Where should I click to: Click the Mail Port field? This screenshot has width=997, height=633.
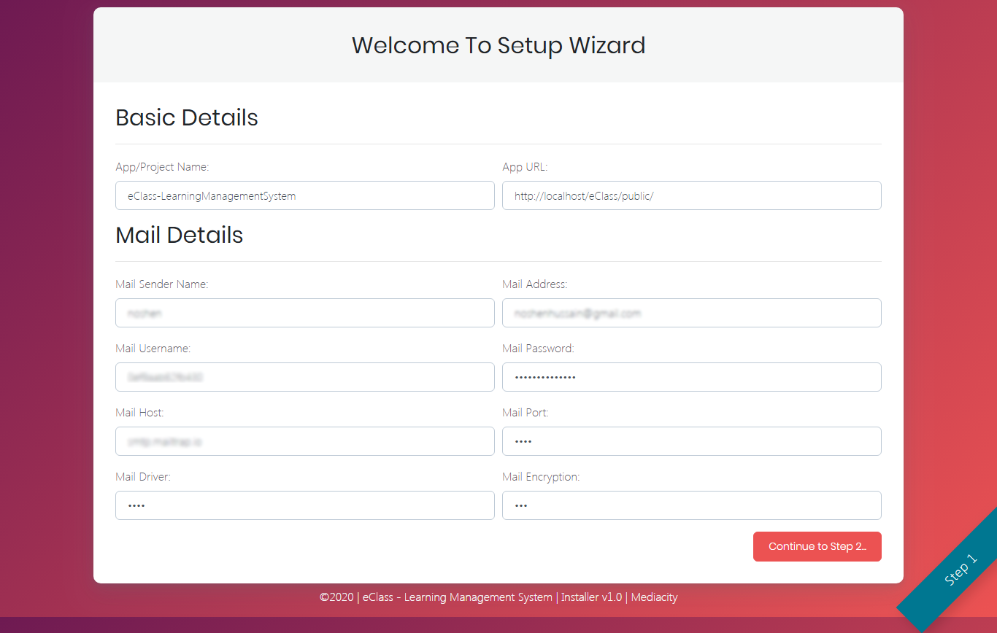pos(692,441)
